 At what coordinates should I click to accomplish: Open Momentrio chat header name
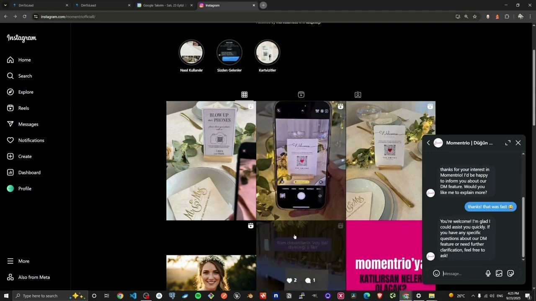[x=469, y=143]
